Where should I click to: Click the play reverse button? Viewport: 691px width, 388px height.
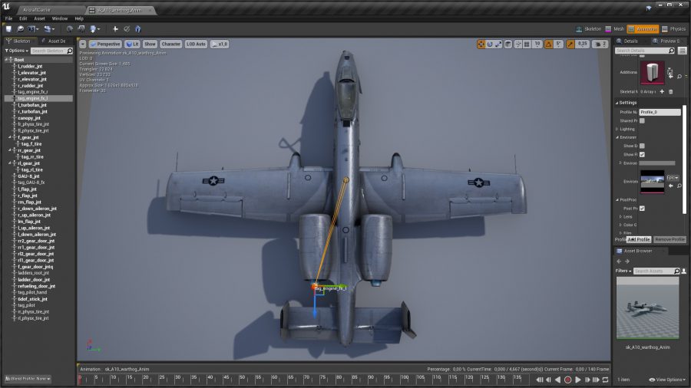point(558,380)
